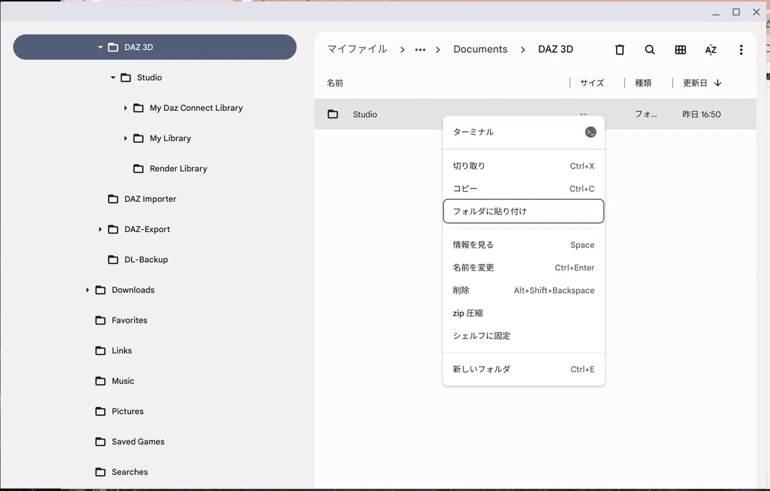Screen dimensions: 770x491
Task: Choose 削除 from the context menu
Action: (524, 290)
